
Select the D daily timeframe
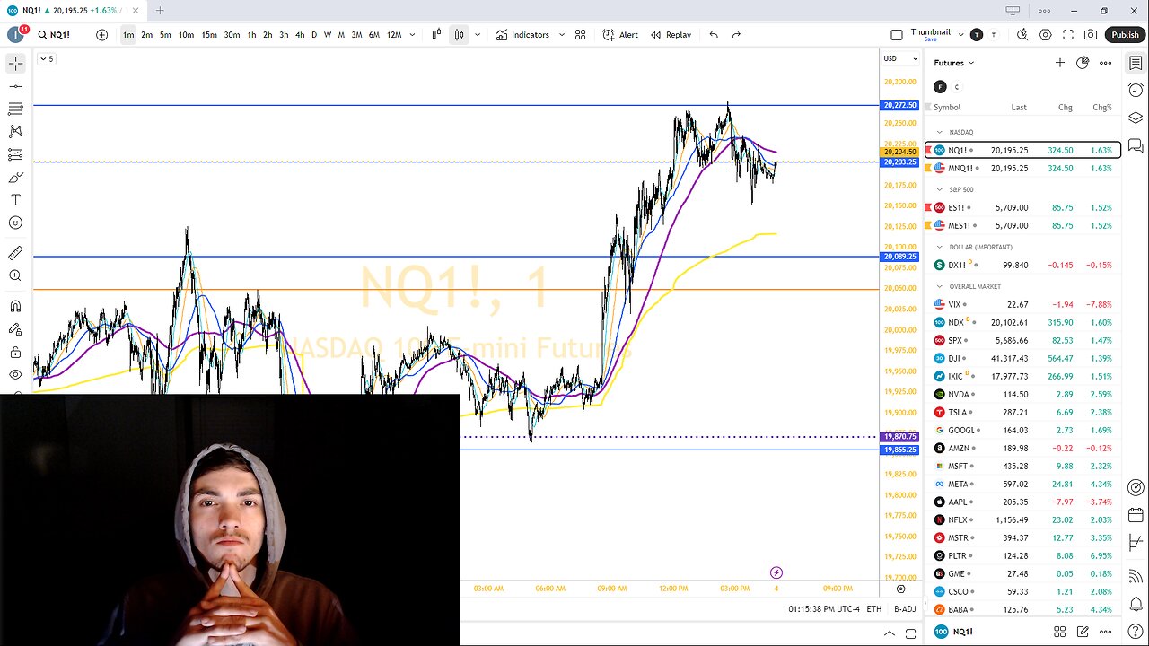tap(313, 35)
